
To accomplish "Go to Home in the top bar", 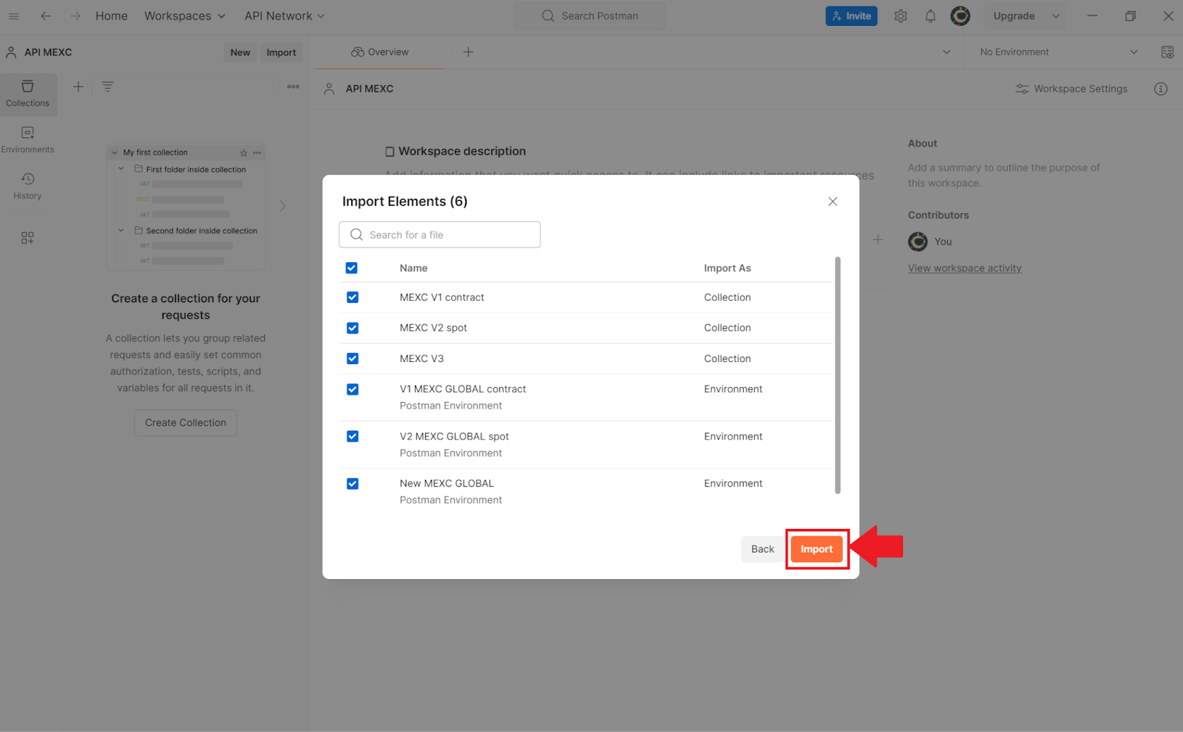I will [x=112, y=16].
